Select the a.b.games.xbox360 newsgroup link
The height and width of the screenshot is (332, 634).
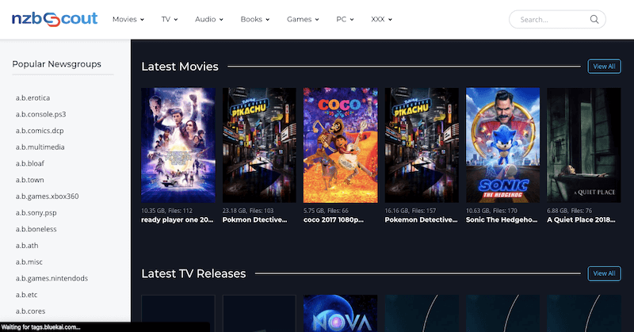[x=47, y=196]
